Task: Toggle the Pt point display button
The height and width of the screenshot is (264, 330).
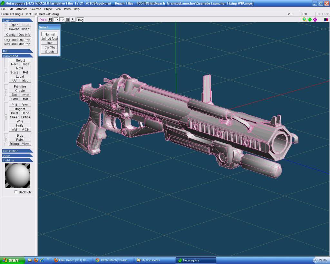Action: point(51,20)
